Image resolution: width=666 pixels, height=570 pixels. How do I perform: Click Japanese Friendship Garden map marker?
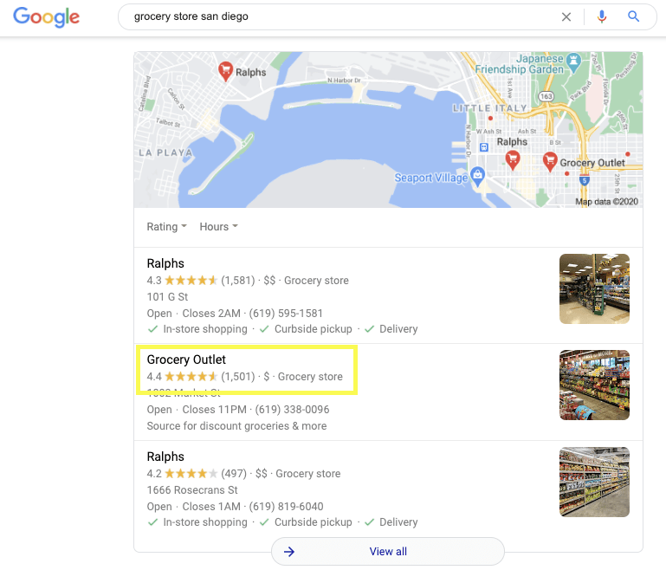coord(574,62)
